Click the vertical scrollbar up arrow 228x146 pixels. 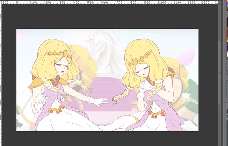pos(219,2)
